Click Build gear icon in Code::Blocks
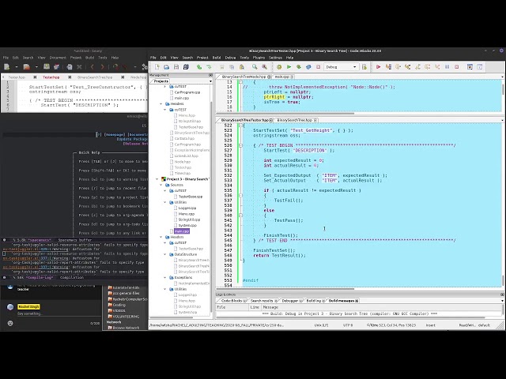The image size is (506, 379). coord(279,66)
